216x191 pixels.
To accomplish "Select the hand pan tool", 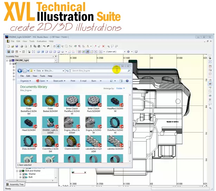I will [54, 47].
